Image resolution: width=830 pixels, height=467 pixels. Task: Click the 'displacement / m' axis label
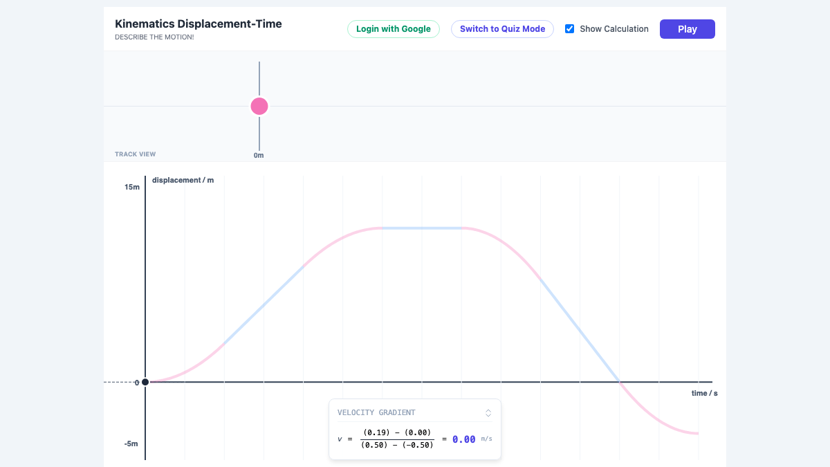183,181
